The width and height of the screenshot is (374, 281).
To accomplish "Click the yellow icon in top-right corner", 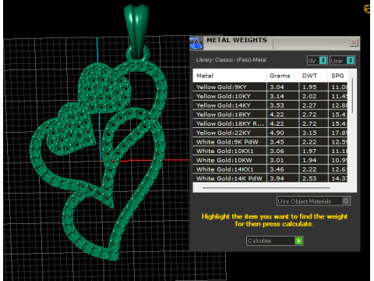I will [367, 9].
